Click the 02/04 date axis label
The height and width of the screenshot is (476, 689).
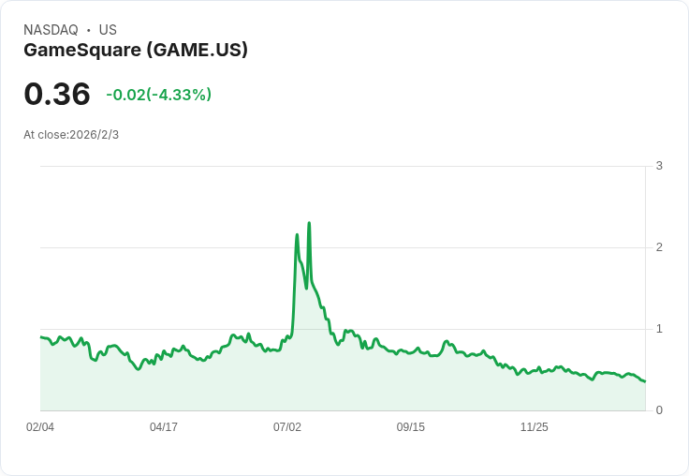point(40,426)
